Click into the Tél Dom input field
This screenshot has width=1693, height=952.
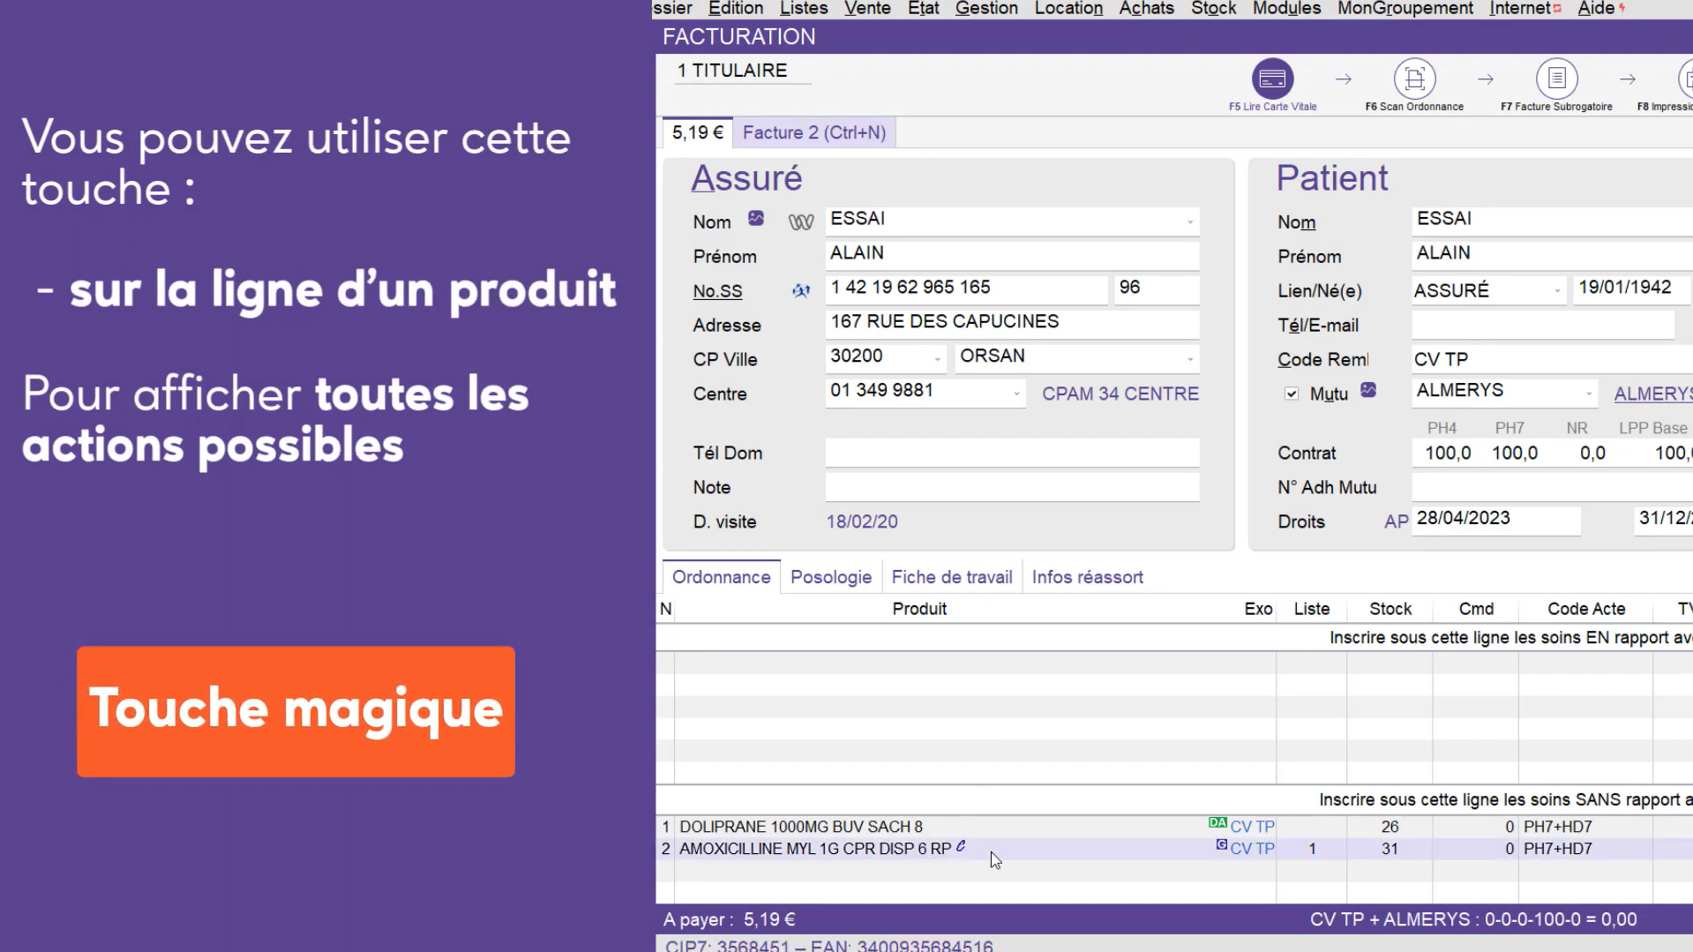[1012, 453]
